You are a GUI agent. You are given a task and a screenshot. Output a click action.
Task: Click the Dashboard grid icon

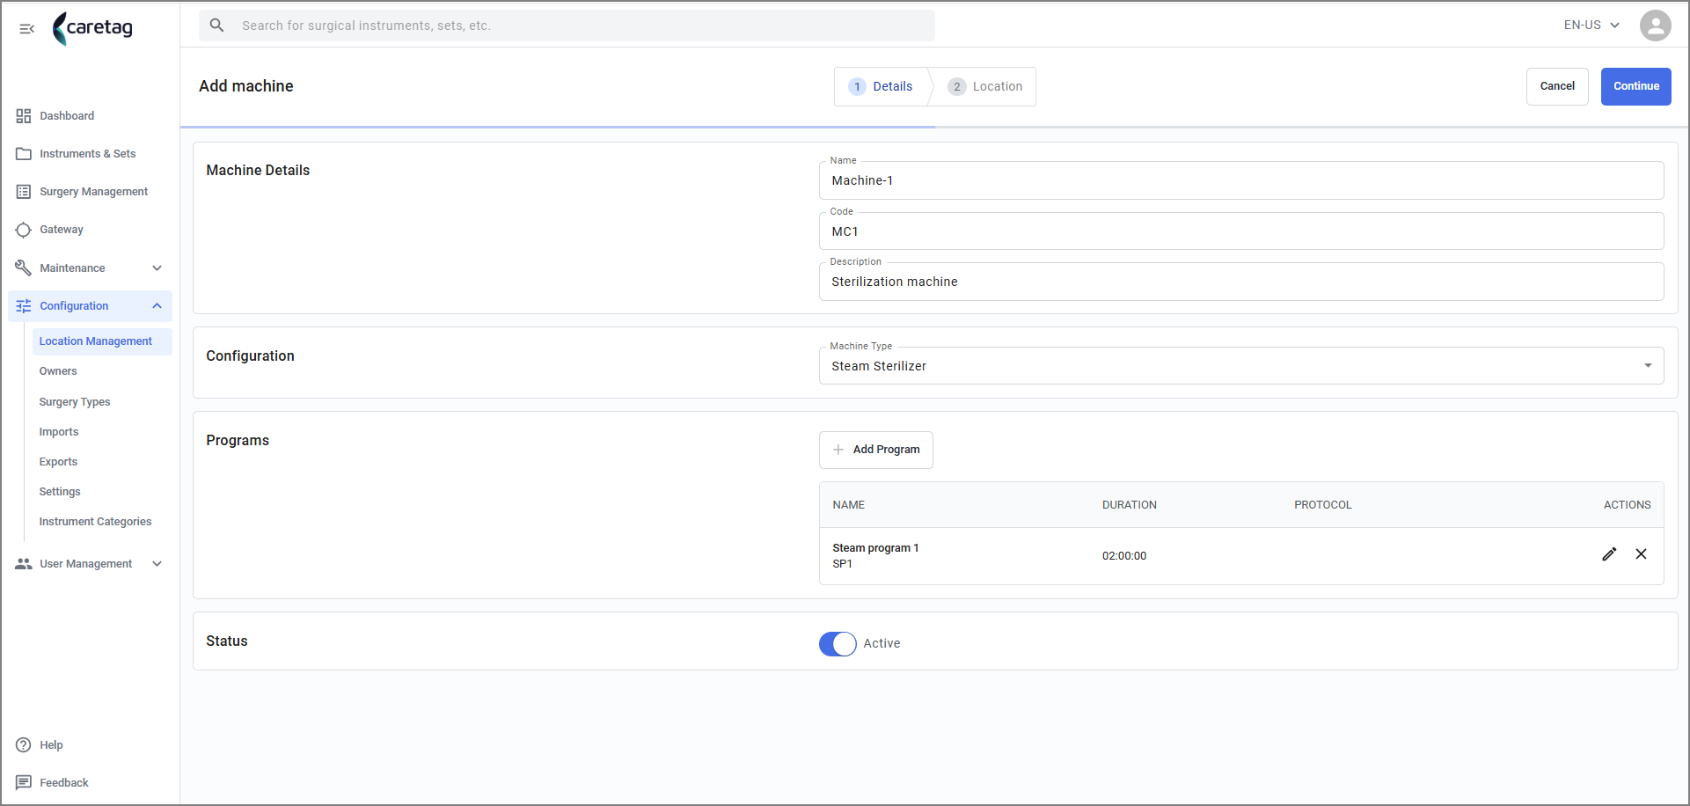tap(24, 116)
